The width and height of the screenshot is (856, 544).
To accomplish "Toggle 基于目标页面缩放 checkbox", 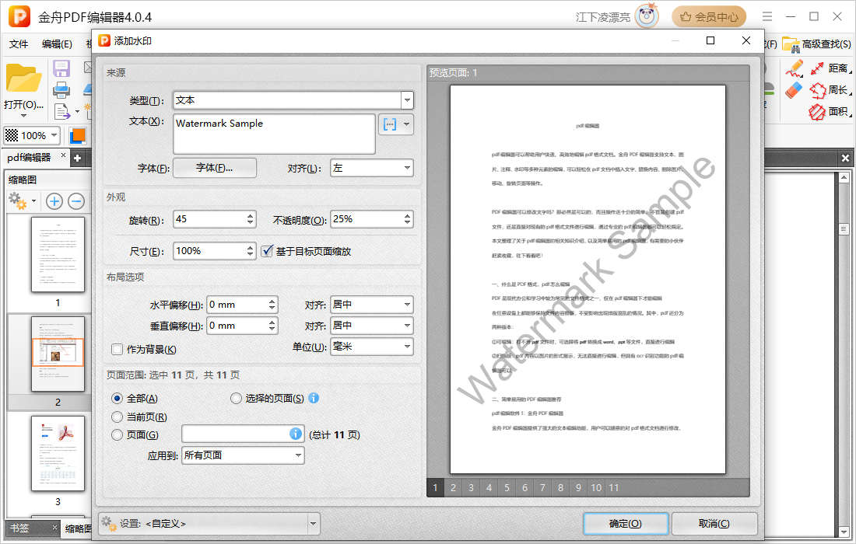I will 267,251.
